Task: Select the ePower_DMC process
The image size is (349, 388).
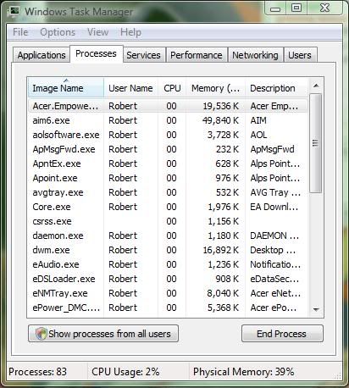Action: tap(168, 308)
